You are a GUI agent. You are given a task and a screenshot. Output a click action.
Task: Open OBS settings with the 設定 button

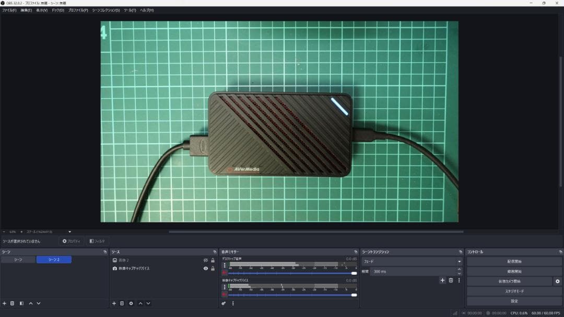click(x=513, y=300)
